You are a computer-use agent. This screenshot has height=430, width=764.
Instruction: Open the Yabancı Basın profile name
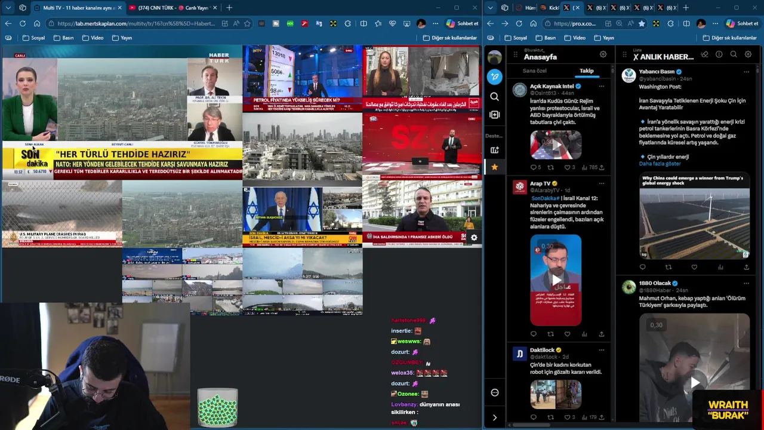click(x=657, y=72)
